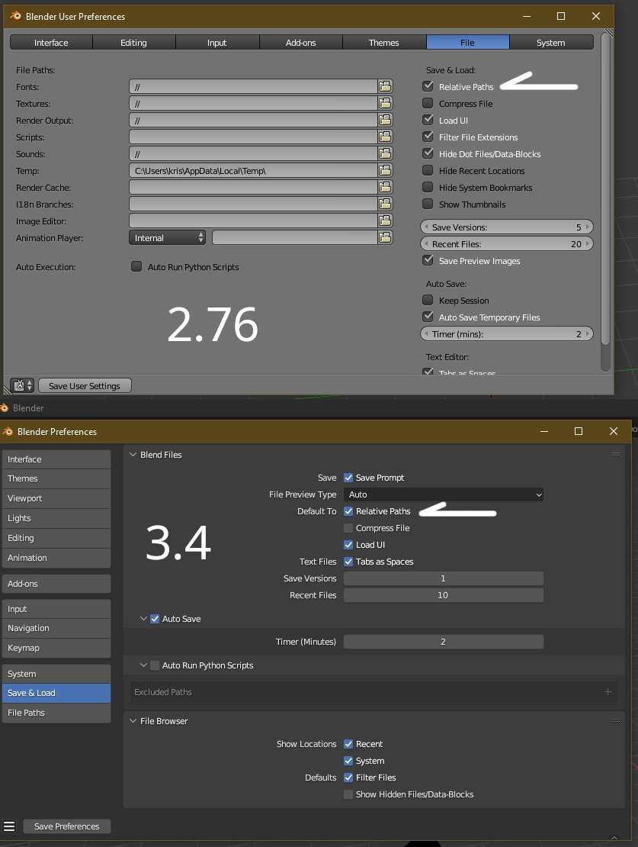Viewport: 638px width, 847px height.
Task: Click the Render Output path field
Action: pyautogui.click(x=253, y=120)
